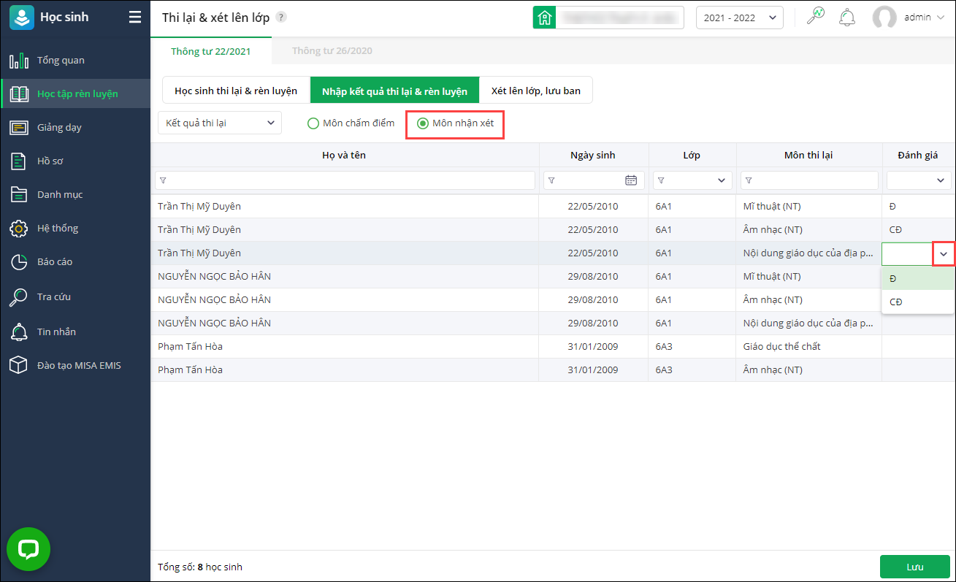The width and height of the screenshot is (956, 582).
Task: Click the Môn thi lại filter field
Action: (x=809, y=180)
